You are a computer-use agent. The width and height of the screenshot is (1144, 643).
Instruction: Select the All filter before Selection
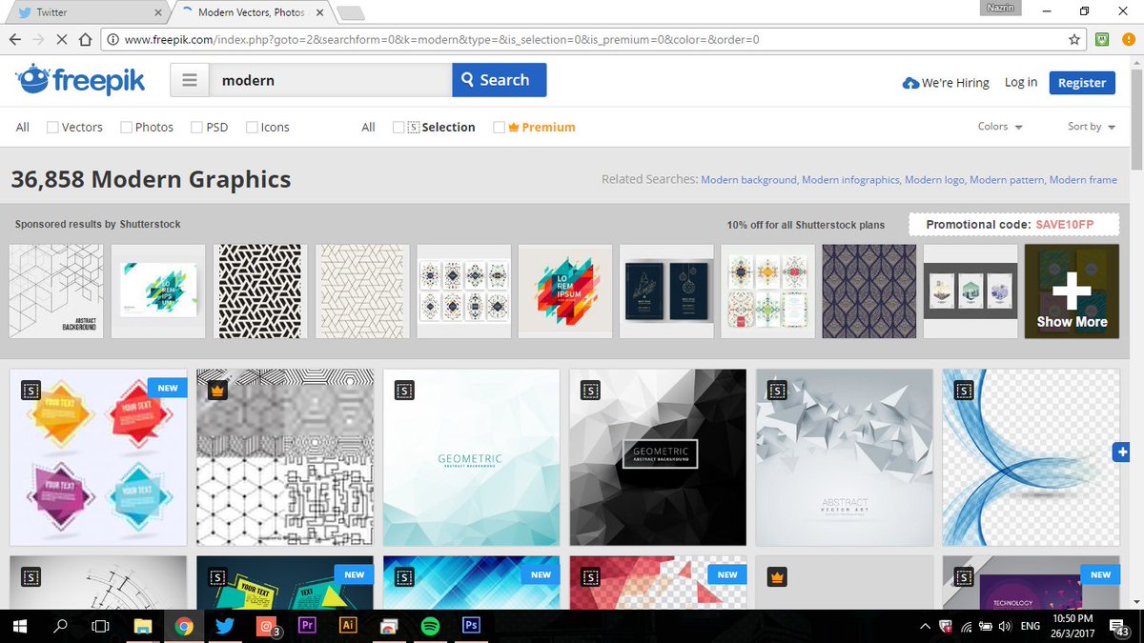pyautogui.click(x=368, y=127)
